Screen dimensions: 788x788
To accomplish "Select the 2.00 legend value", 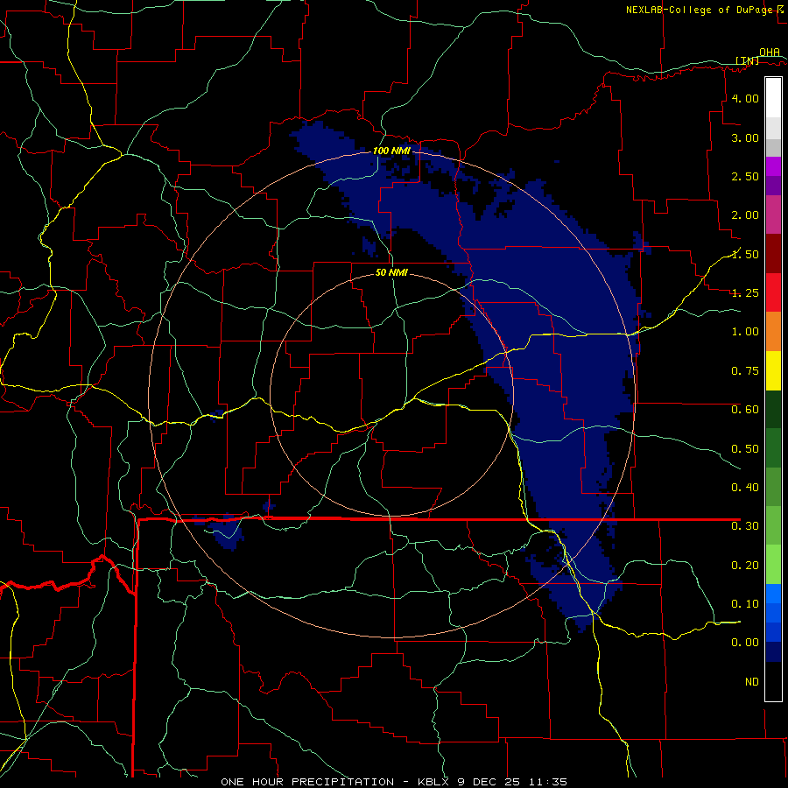I will point(745,215).
